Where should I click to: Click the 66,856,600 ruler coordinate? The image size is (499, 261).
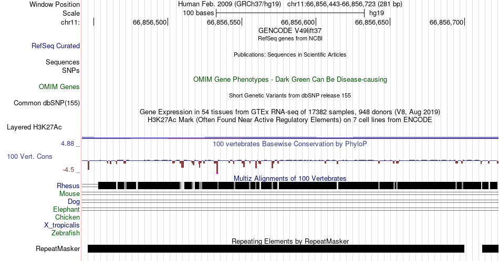pyautogui.click(x=298, y=22)
